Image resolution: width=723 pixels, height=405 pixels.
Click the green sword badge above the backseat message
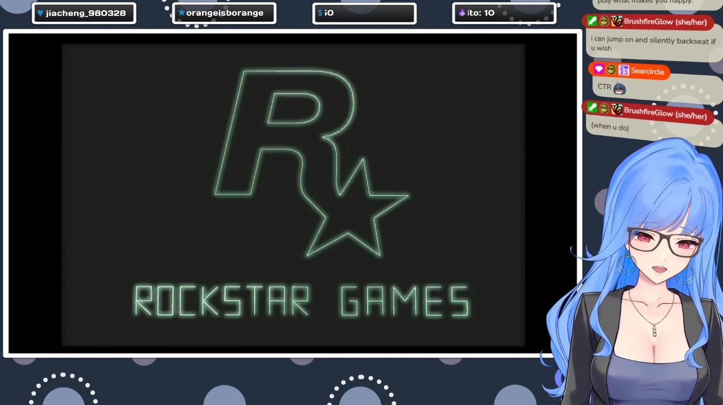tap(592, 21)
